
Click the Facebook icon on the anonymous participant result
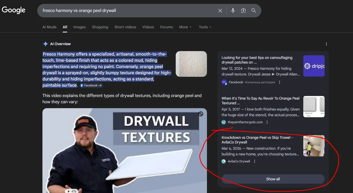coord(224,82)
